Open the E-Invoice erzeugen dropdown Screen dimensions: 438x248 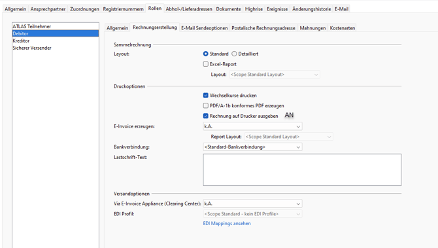coord(252,126)
